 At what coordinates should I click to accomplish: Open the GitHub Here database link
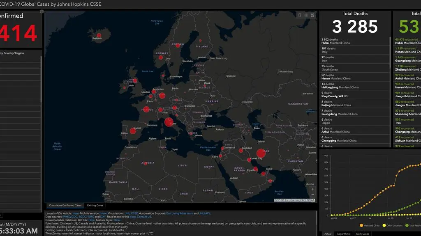(91, 220)
